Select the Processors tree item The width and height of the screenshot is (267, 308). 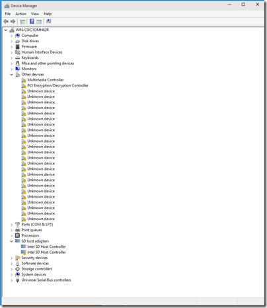(30, 235)
